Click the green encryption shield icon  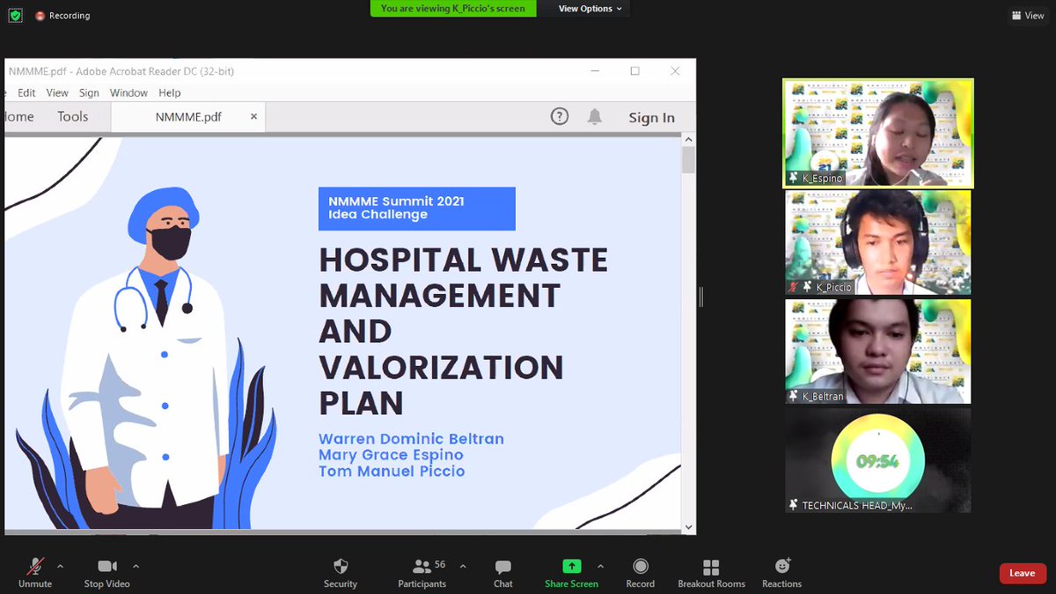pos(16,15)
